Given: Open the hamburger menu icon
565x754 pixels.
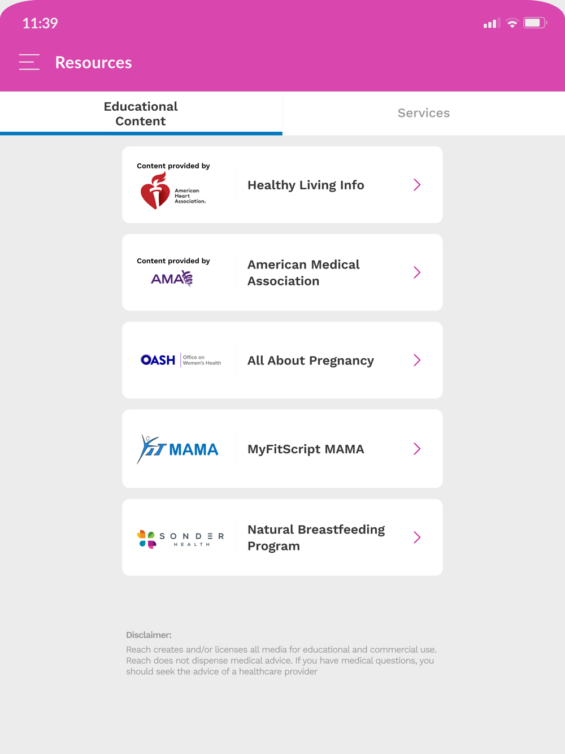Looking at the screenshot, I should coord(29,62).
